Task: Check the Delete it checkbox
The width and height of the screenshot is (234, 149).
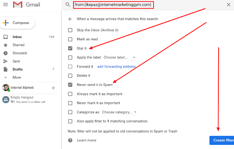Action: 70,76
